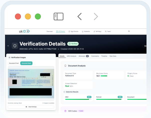Click the verification ID 468214eb text
The height and width of the screenshot is (118, 151).
[x=38, y=49]
